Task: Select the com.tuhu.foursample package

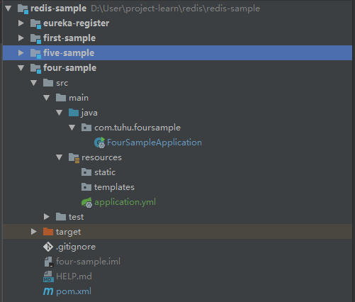Action: point(137,128)
